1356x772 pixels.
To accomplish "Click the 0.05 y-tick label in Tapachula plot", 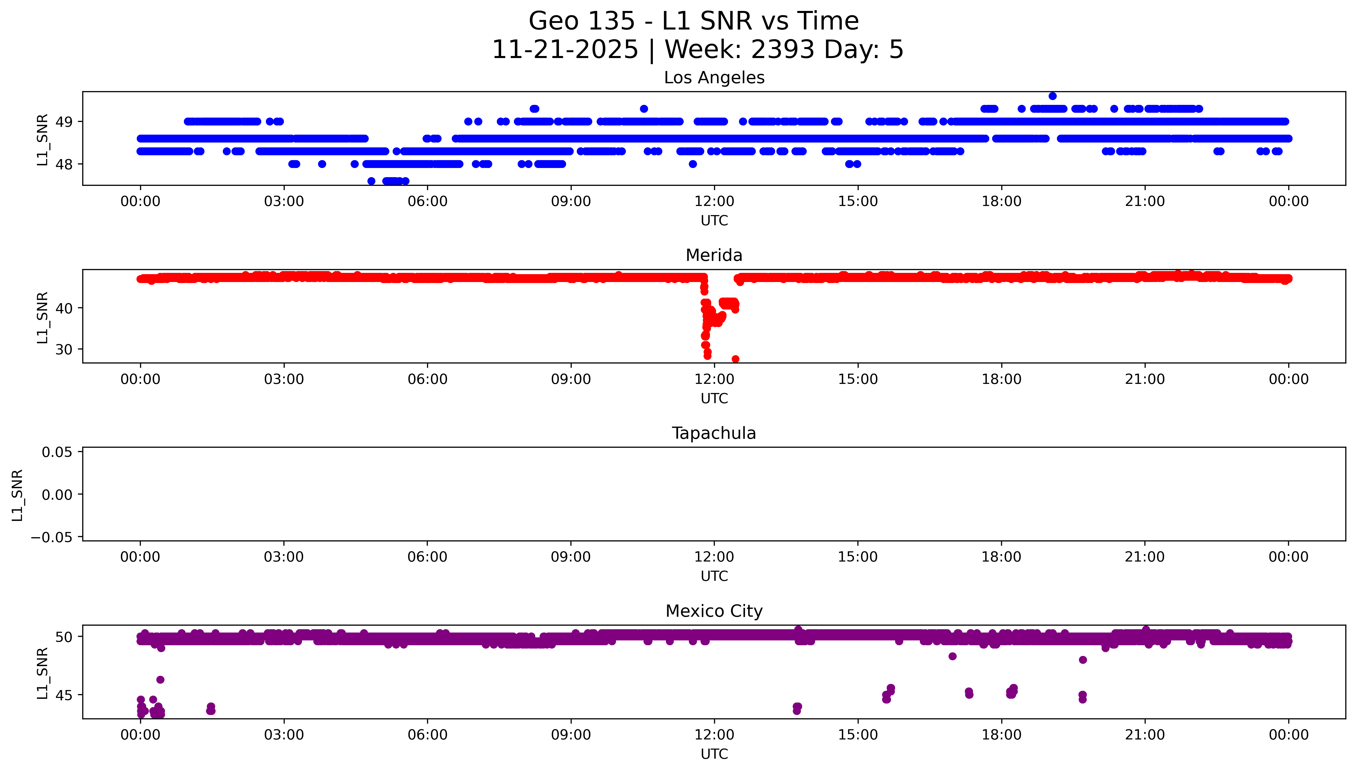I will click(57, 452).
